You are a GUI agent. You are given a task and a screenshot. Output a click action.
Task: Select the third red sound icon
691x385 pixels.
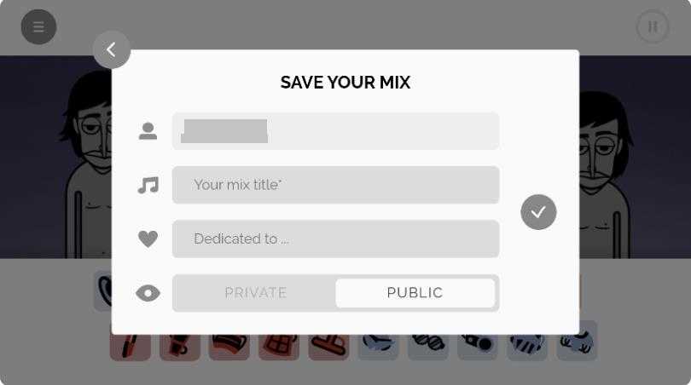click(229, 345)
